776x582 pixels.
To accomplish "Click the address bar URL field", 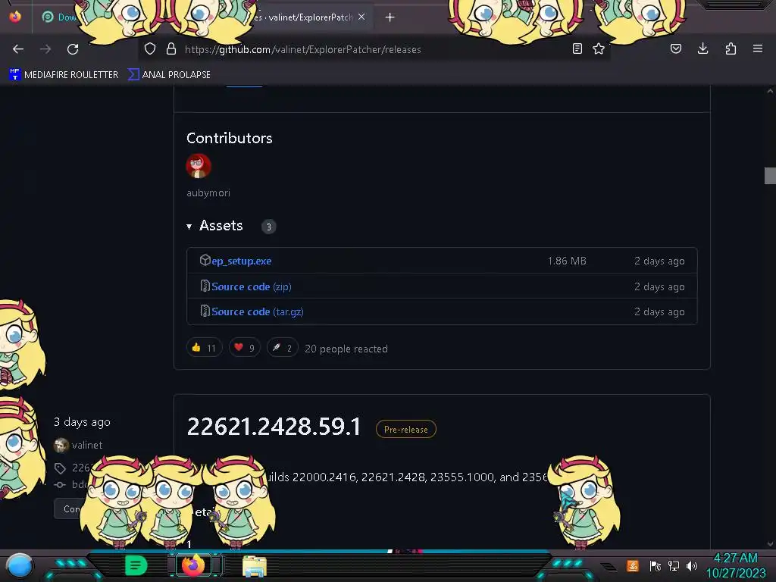I will coord(376,49).
